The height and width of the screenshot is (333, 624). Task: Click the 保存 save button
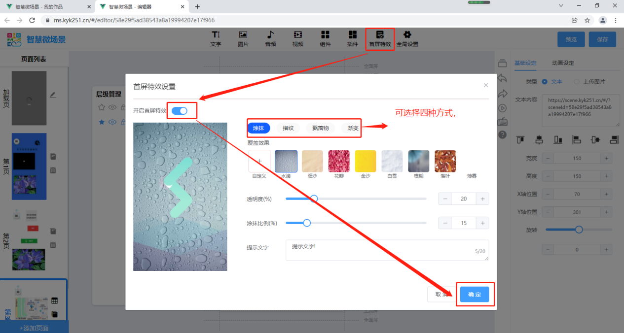[x=602, y=39]
